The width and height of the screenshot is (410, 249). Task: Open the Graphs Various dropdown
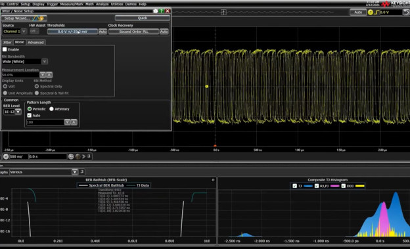tap(75, 172)
